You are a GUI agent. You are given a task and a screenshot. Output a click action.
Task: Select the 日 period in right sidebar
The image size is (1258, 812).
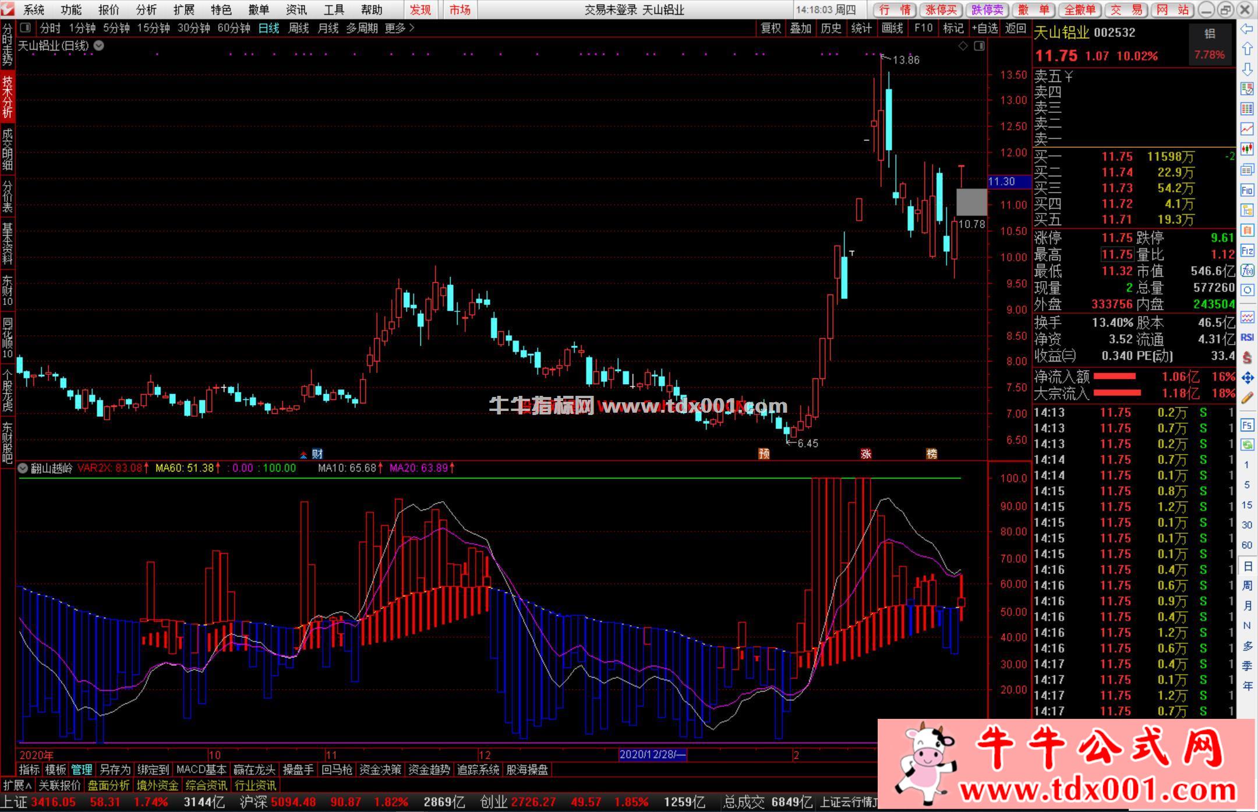click(1247, 566)
